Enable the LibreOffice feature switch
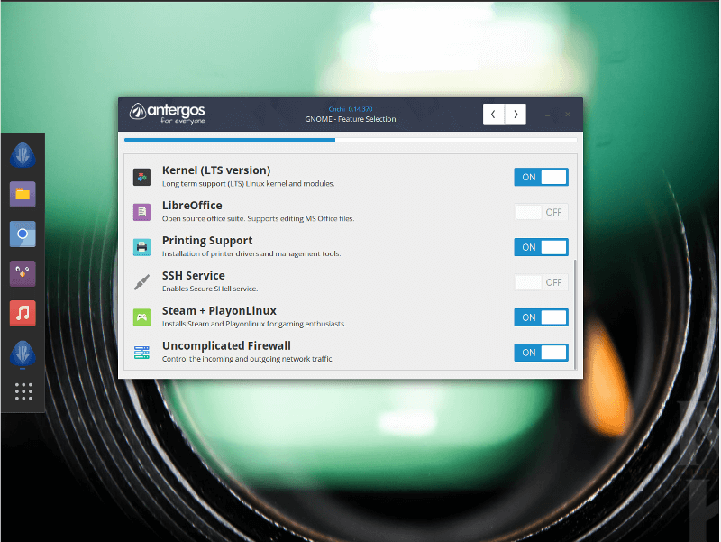721x542 pixels. pyautogui.click(x=541, y=211)
